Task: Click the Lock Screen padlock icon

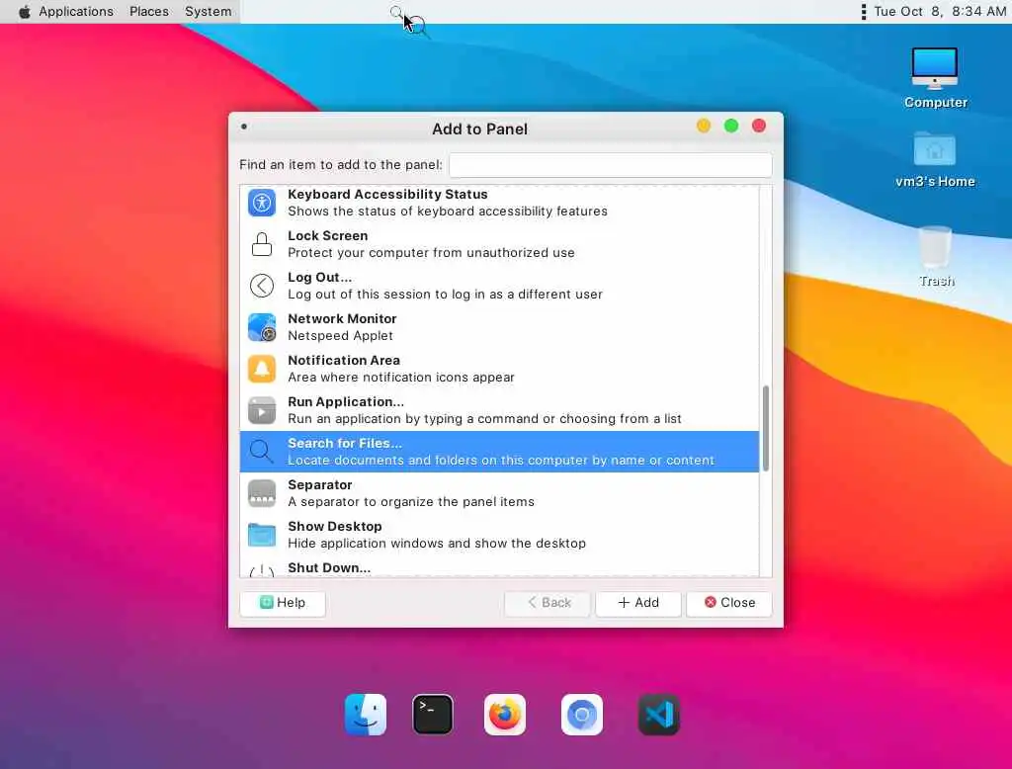Action: (x=261, y=244)
